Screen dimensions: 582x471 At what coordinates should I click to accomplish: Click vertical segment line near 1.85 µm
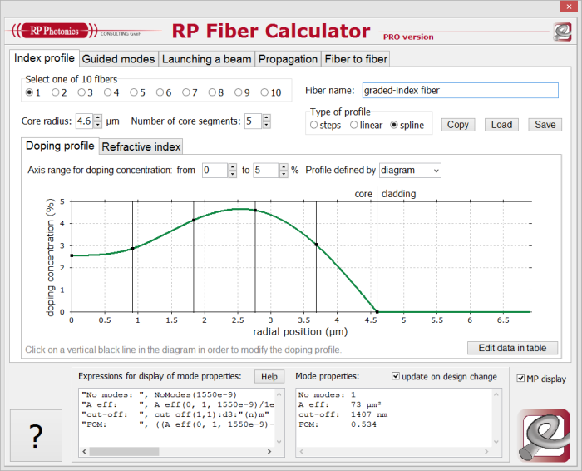[x=194, y=256]
